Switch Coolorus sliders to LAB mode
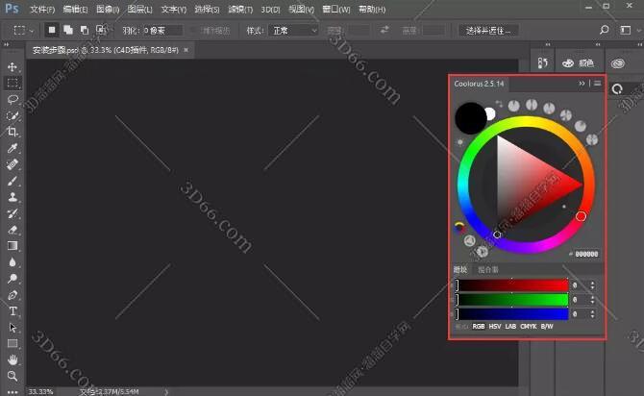 (x=510, y=326)
